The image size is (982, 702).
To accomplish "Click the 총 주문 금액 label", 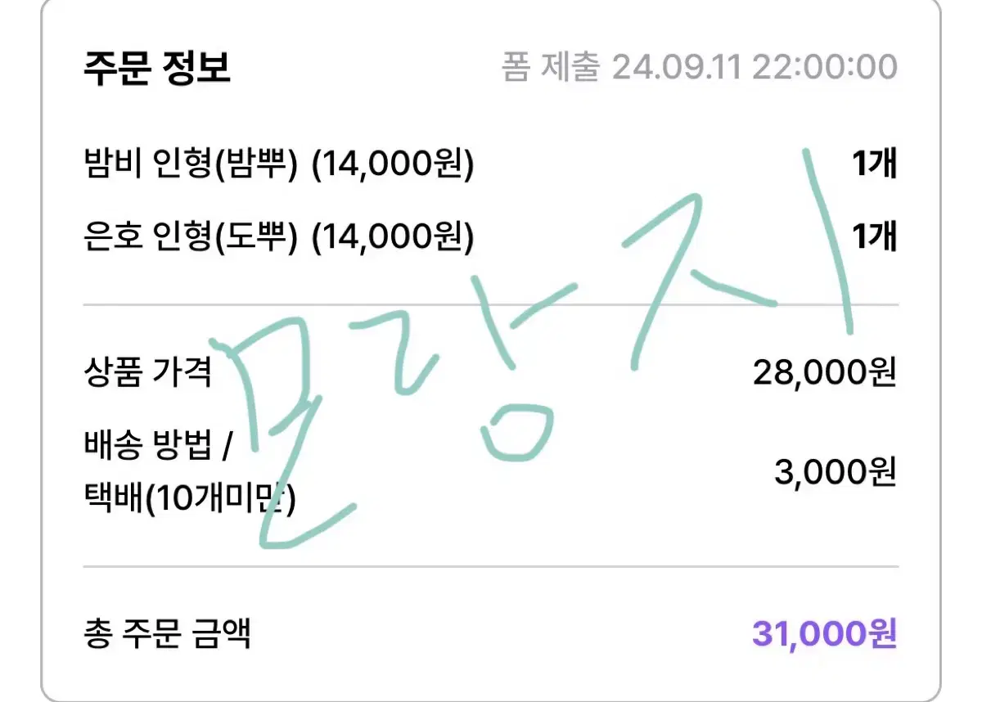I will pyautogui.click(x=167, y=633).
